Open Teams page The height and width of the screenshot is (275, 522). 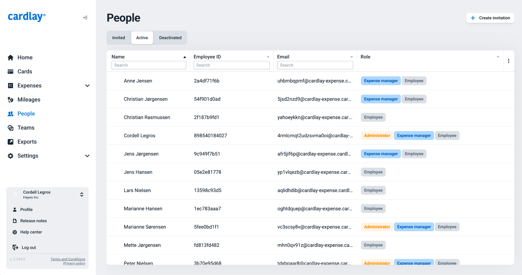26,128
